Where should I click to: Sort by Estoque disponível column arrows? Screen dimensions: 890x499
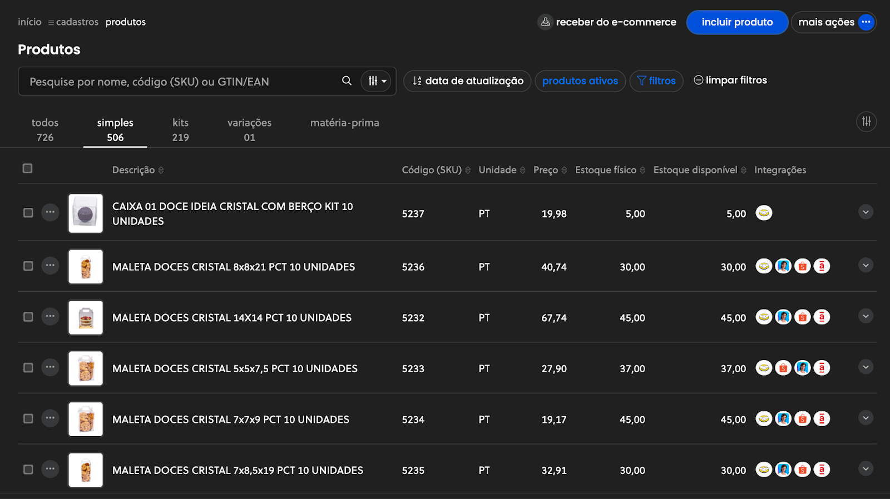click(744, 170)
